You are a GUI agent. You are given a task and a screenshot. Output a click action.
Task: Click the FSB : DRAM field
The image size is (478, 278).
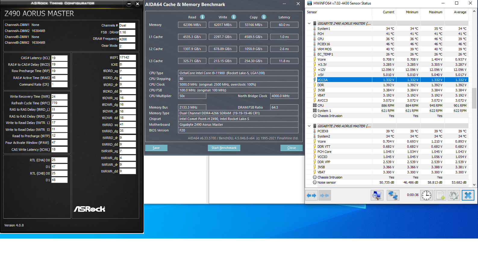[127, 32]
